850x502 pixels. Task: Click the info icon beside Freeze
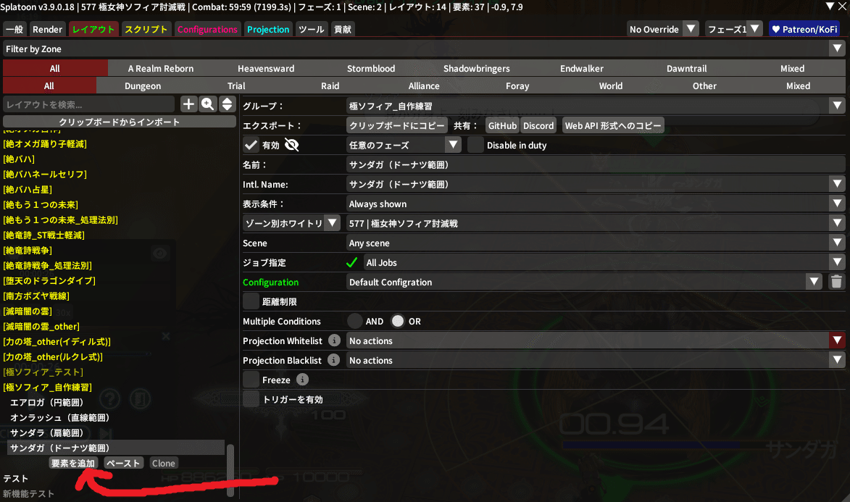click(302, 380)
